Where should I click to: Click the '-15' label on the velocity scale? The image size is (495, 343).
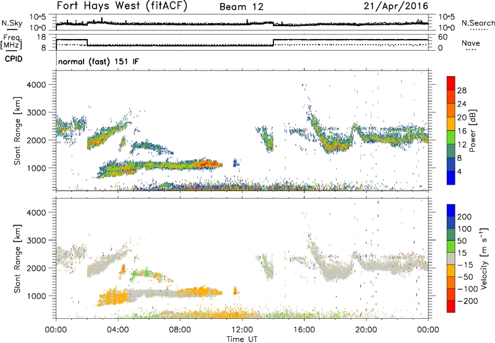pyautogui.click(x=465, y=265)
